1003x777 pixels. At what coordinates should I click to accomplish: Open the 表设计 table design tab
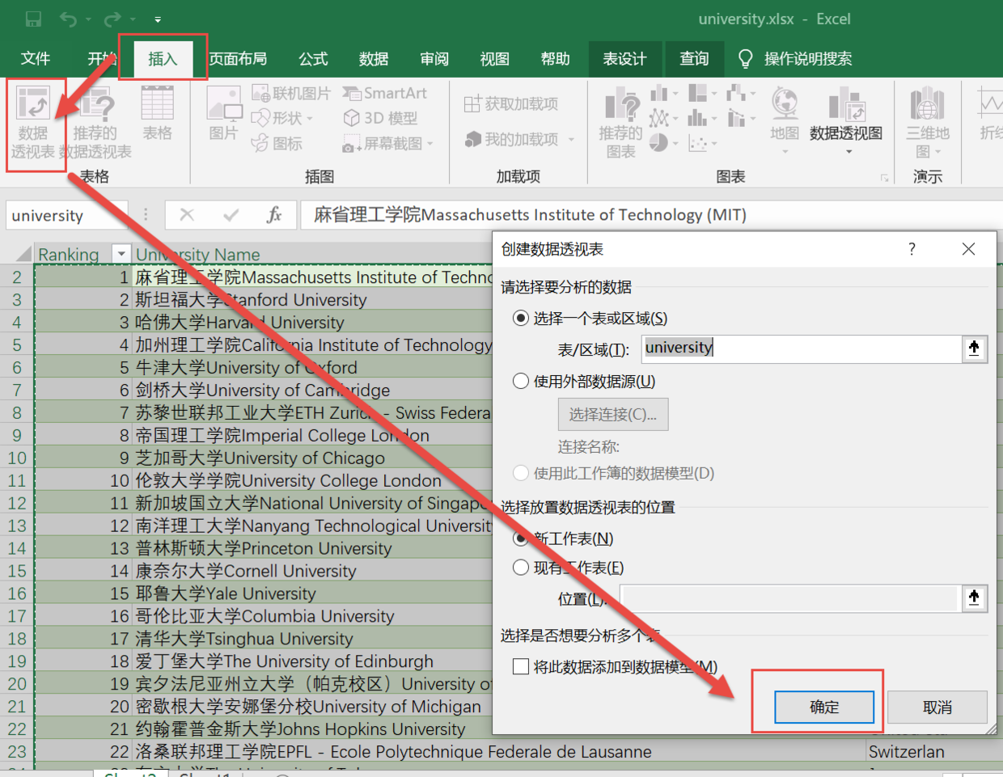point(624,58)
